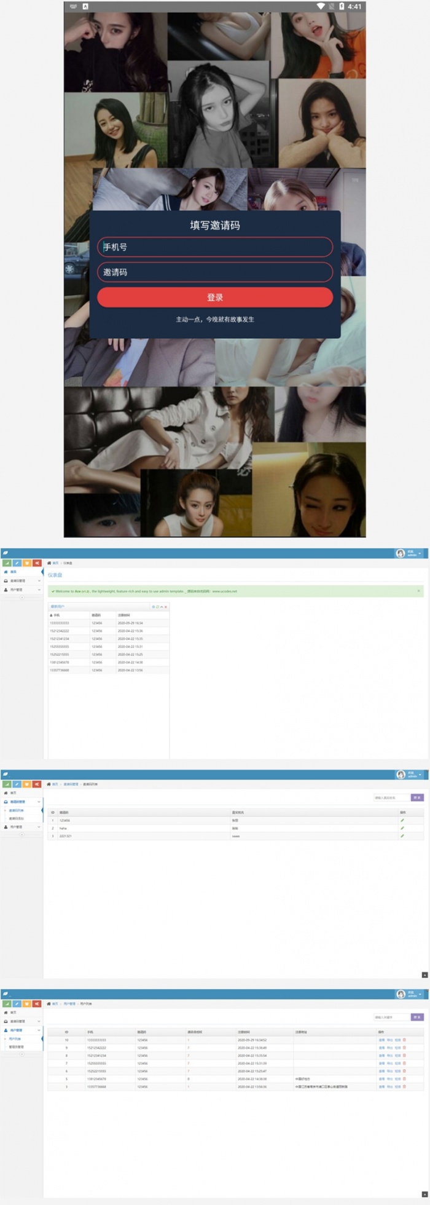
Task: Delete user 13357736668 with trash icon
Action: 404,1087
